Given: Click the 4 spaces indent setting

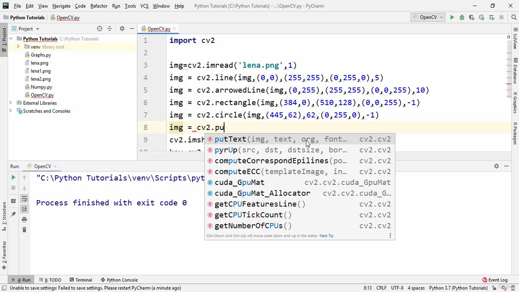Looking at the screenshot, I should coord(416,288).
